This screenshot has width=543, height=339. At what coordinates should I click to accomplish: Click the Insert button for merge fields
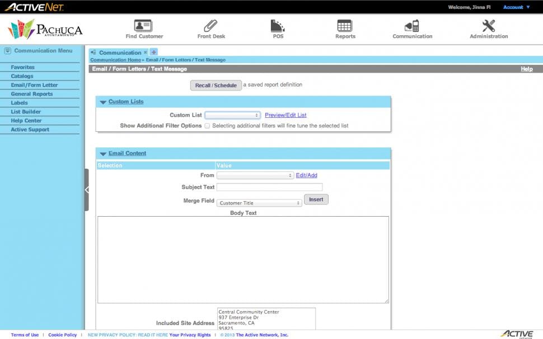(316, 199)
